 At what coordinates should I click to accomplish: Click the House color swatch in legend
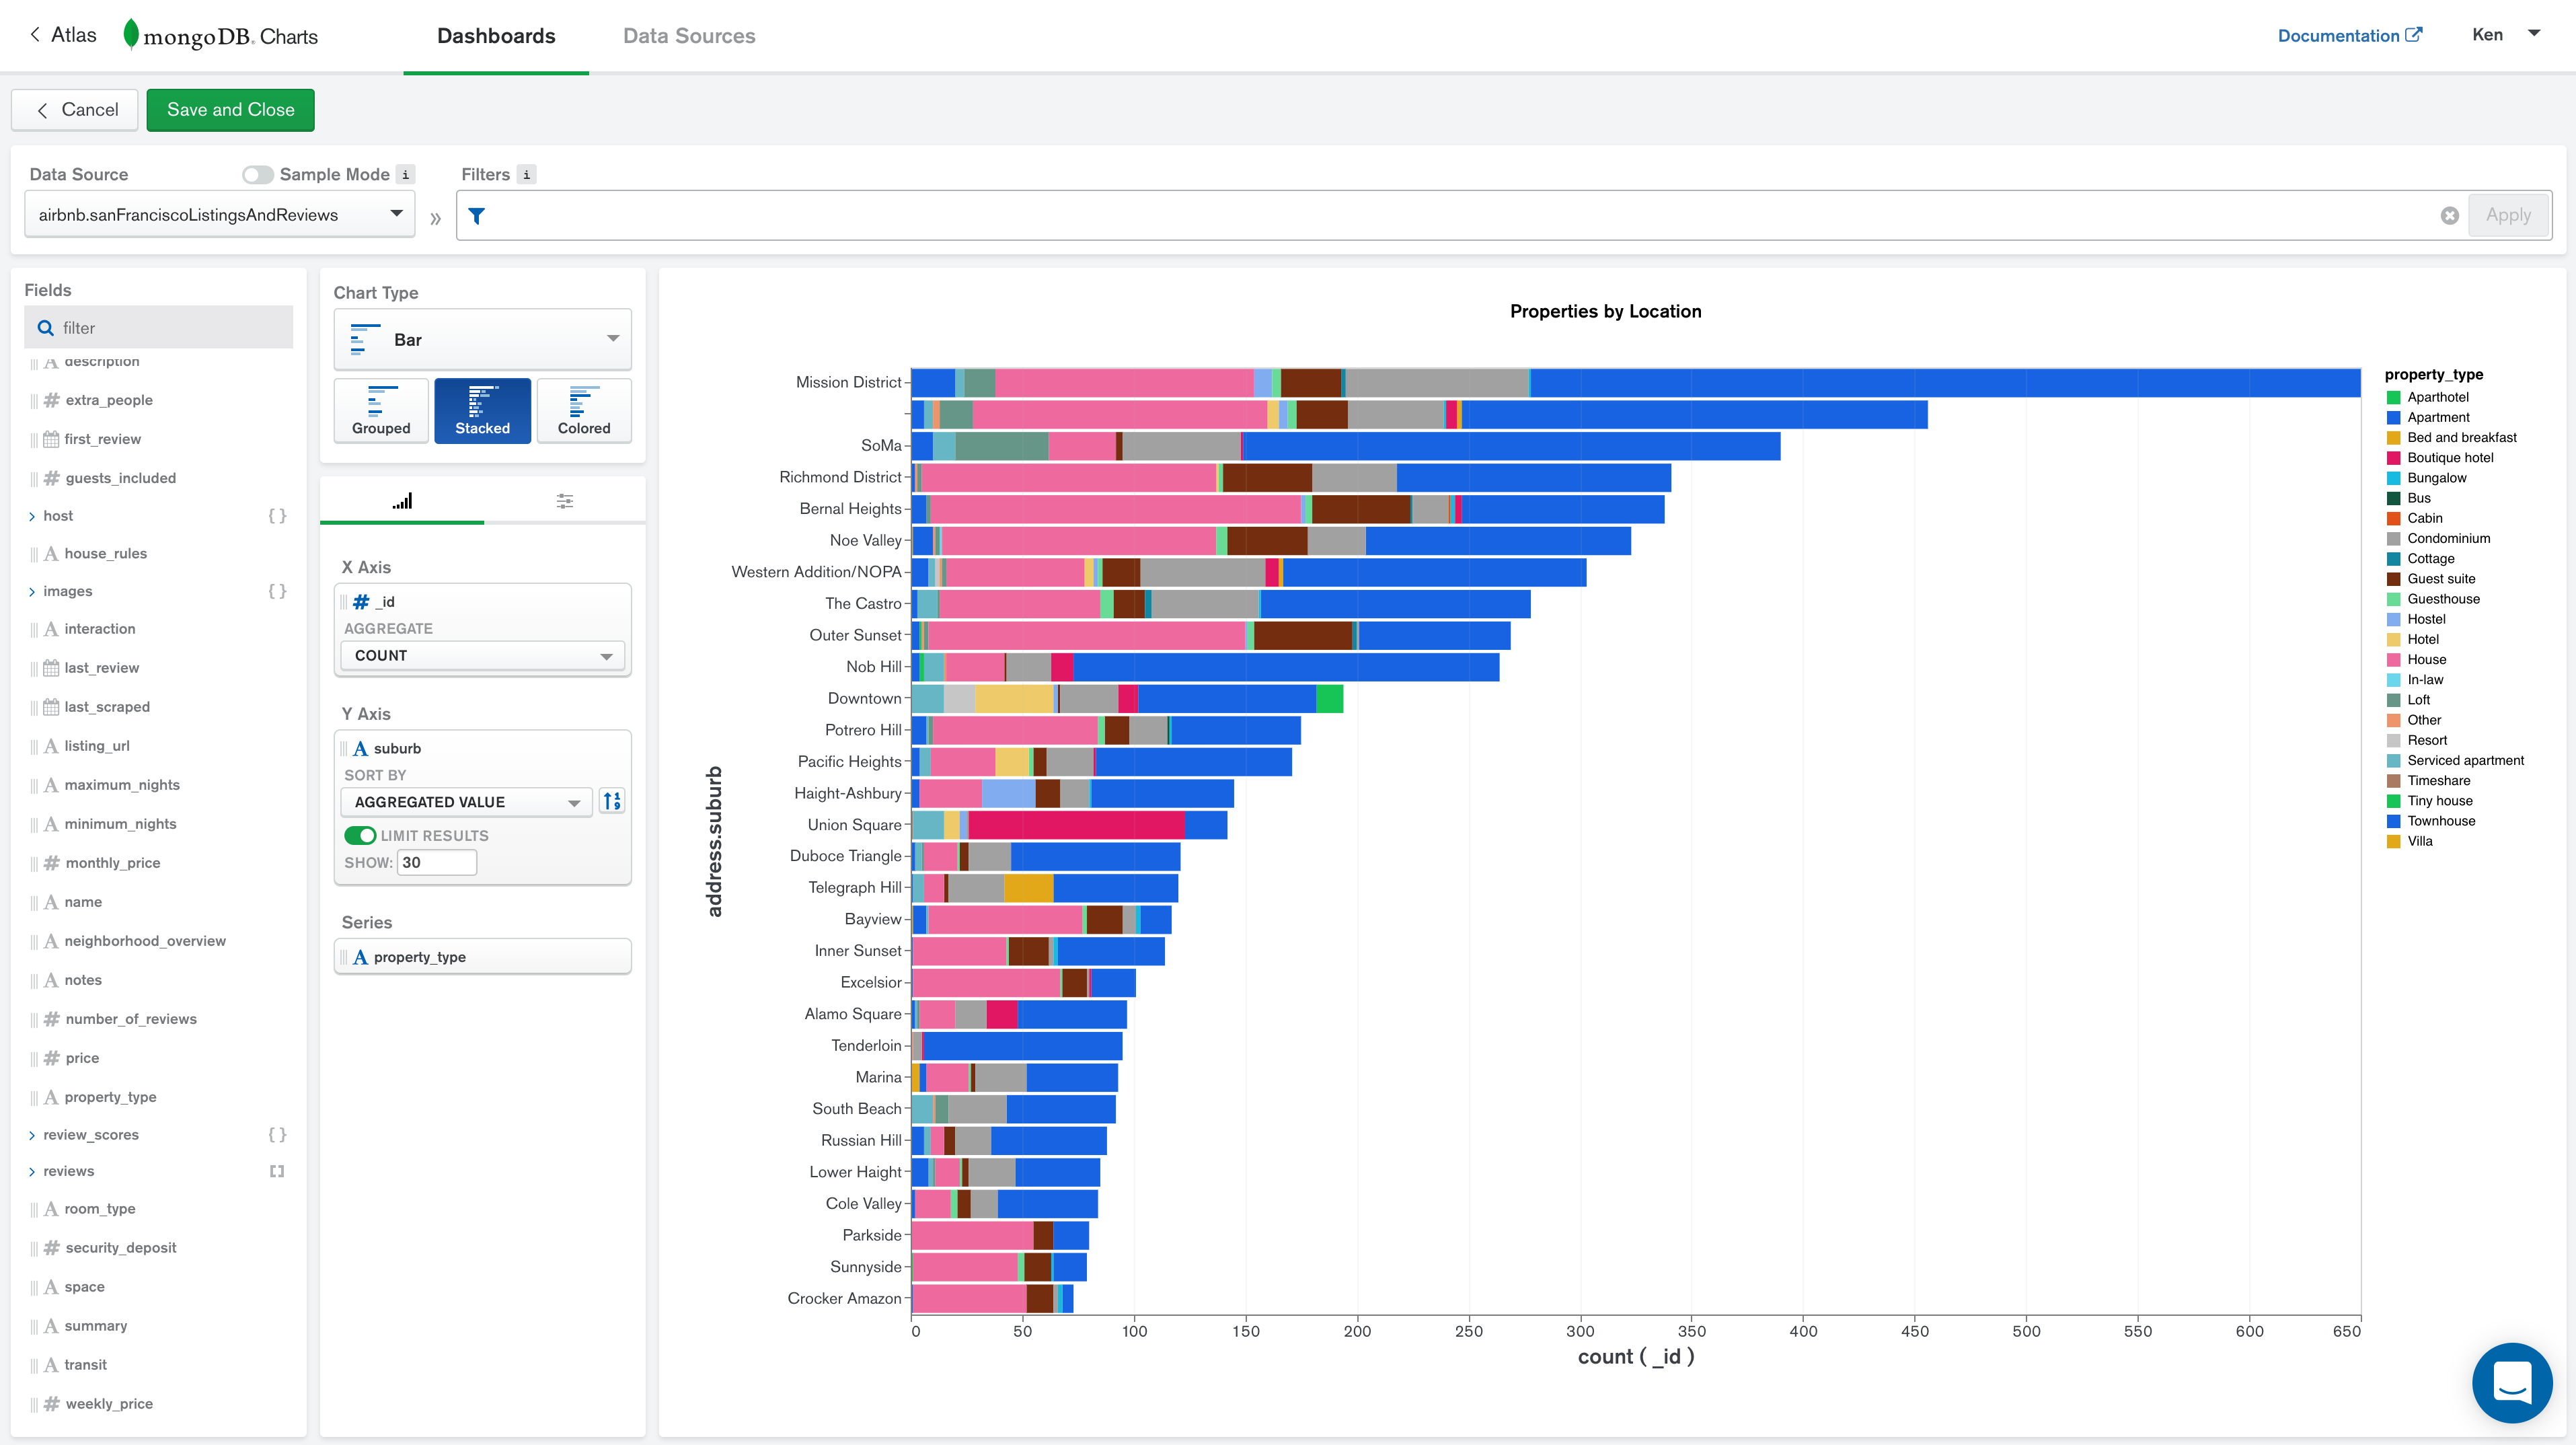click(x=2393, y=660)
